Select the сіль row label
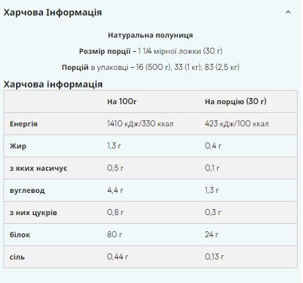This screenshot has width=303, height=283. pos(17,257)
